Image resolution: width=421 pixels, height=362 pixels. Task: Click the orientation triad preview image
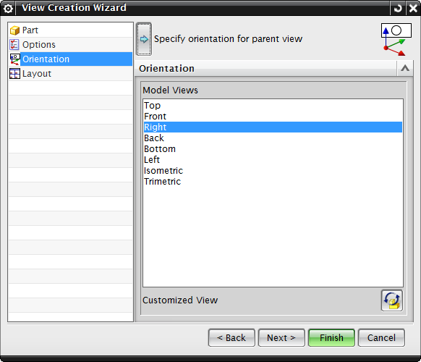(x=396, y=40)
